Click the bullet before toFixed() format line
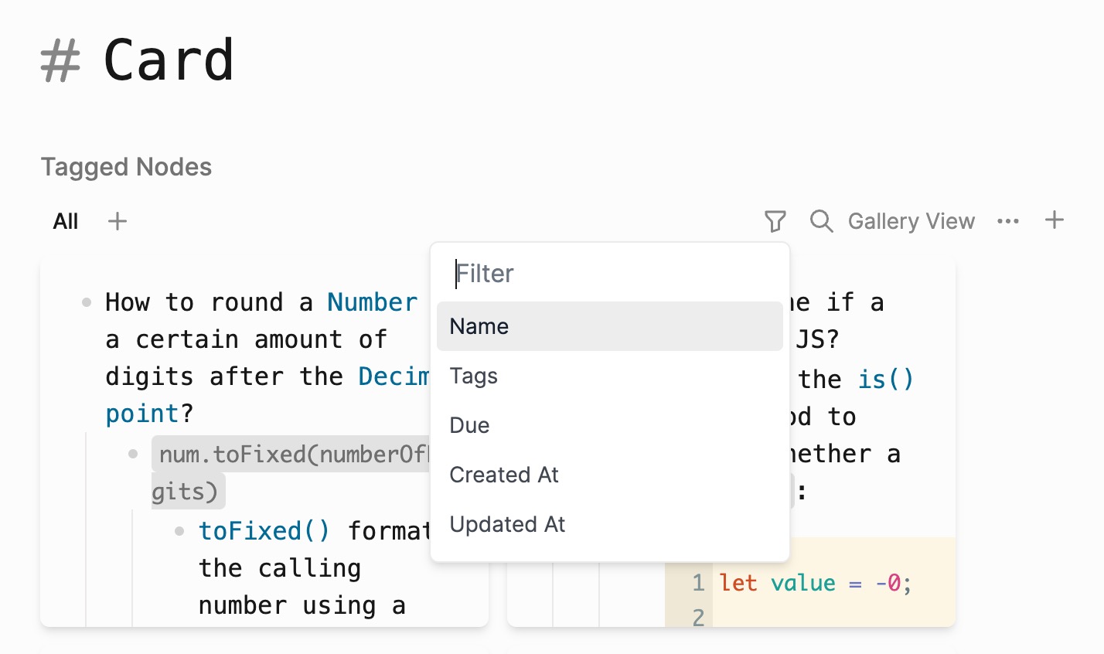This screenshot has height=654, width=1104. 179,531
